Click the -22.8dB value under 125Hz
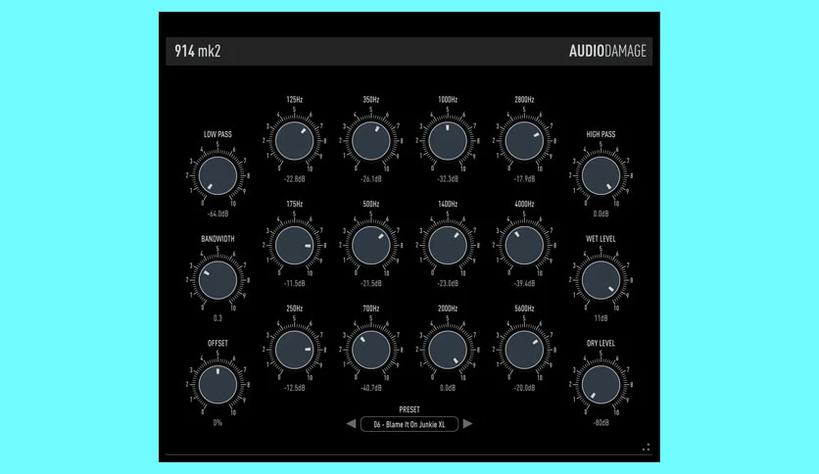This screenshot has height=474, width=819. (x=295, y=179)
